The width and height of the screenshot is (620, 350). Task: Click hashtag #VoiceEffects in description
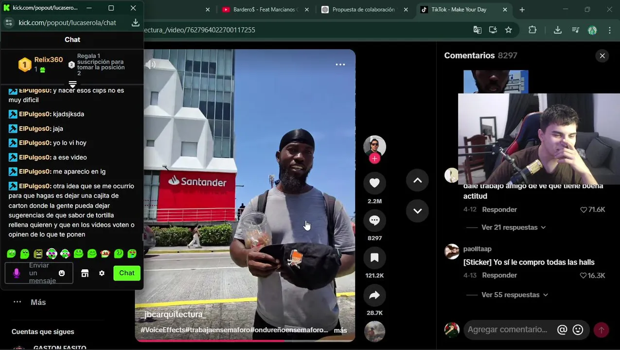tap(163, 330)
